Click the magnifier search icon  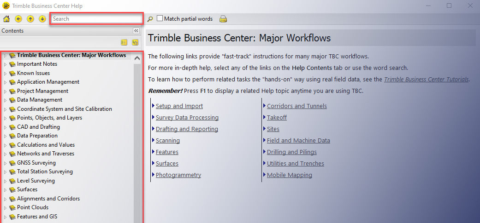point(150,19)
